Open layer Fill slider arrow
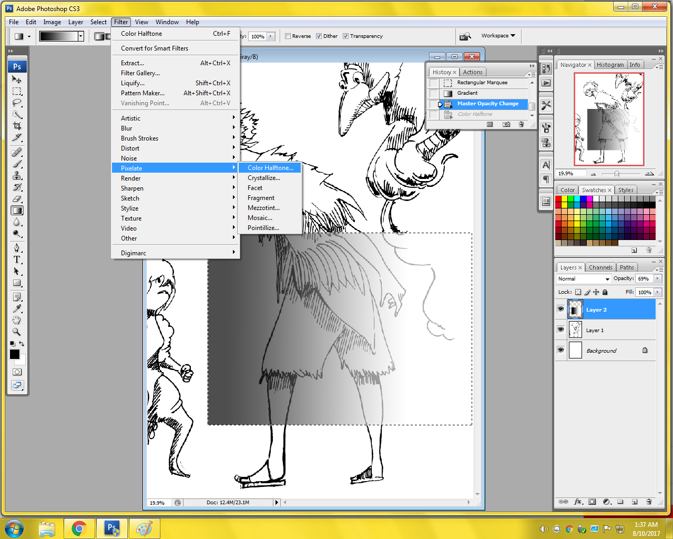 (657, 292)
